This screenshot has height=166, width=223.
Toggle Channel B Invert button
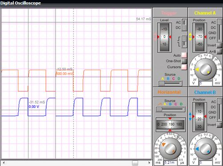[x=219, y=125]
